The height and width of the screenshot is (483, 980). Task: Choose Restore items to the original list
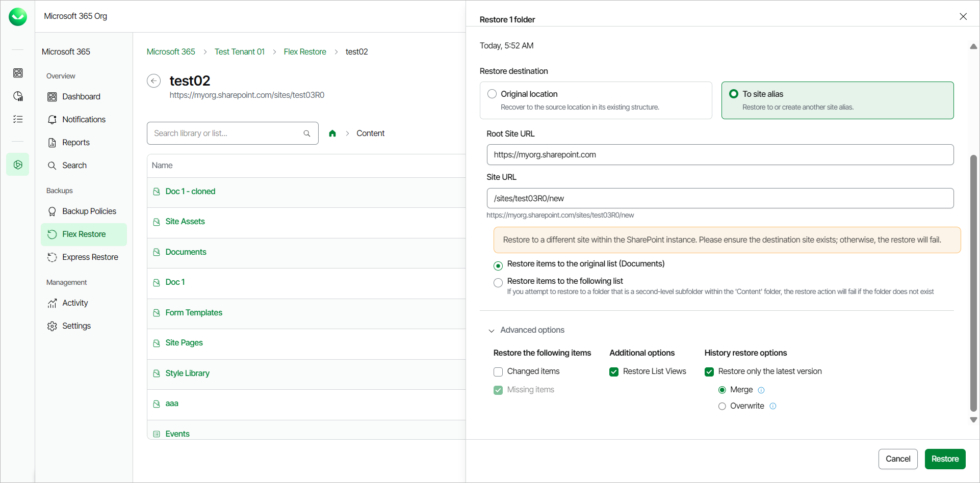pos(498,266)
